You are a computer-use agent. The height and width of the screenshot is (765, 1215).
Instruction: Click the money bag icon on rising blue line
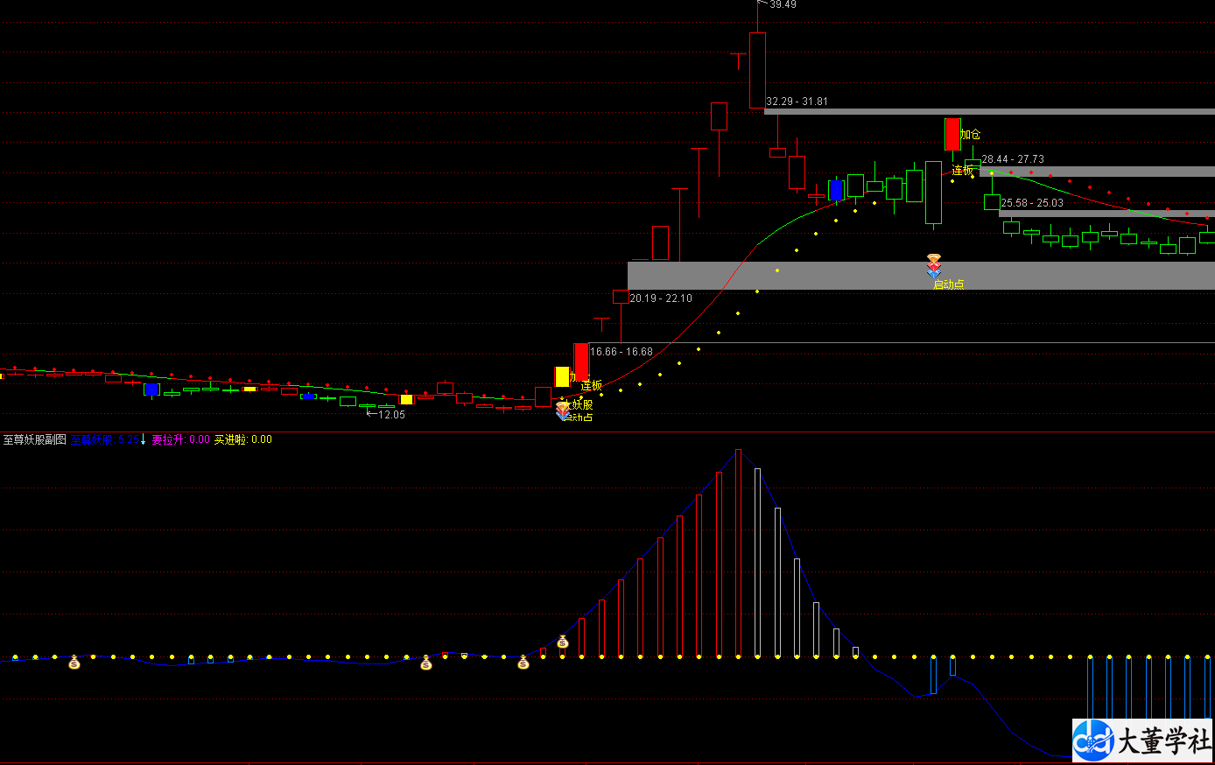pos(563,642)
